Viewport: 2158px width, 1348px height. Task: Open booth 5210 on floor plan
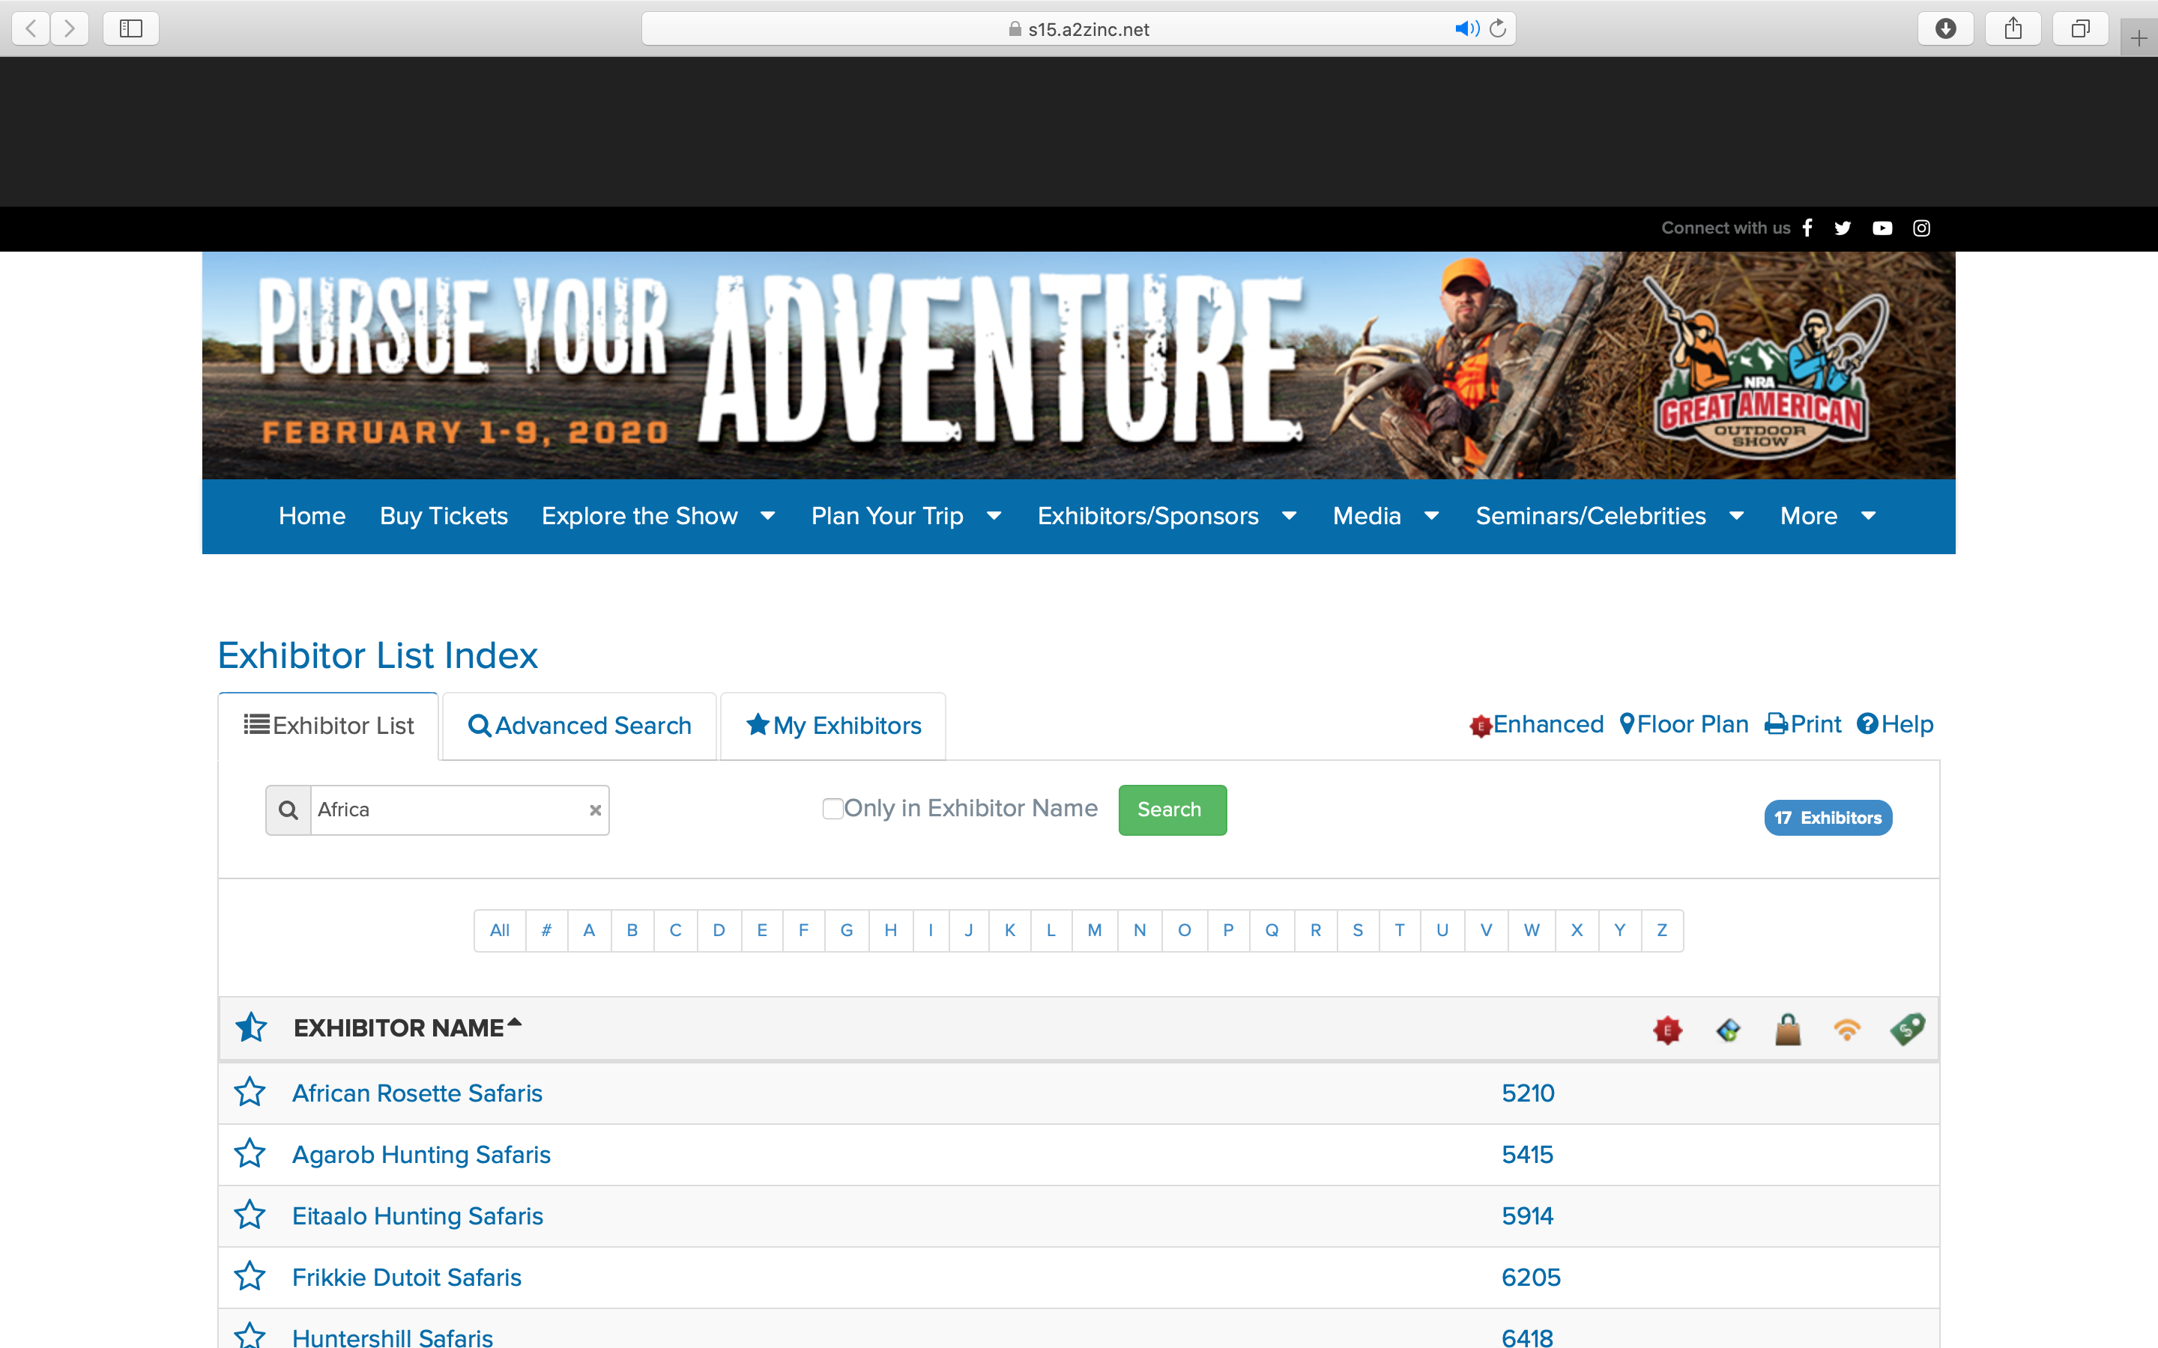[x=1528, y=1093]
